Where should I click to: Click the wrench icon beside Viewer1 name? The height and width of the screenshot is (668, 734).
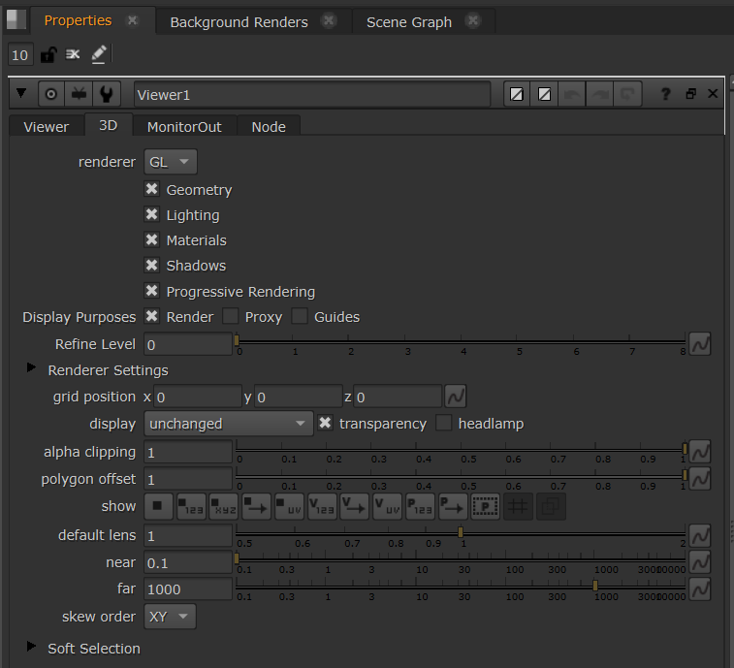click(107, 94)
